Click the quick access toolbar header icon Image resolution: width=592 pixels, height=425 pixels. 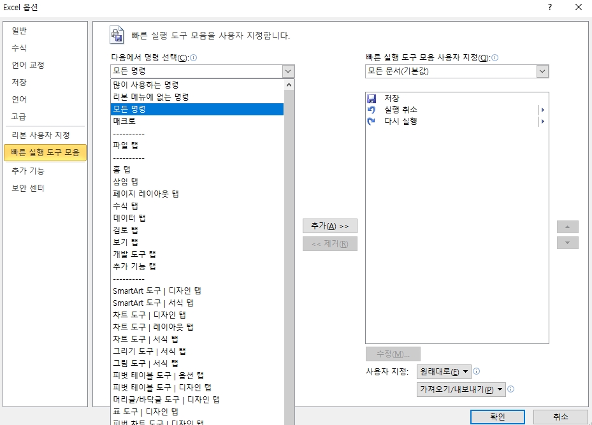click(117, 35)
